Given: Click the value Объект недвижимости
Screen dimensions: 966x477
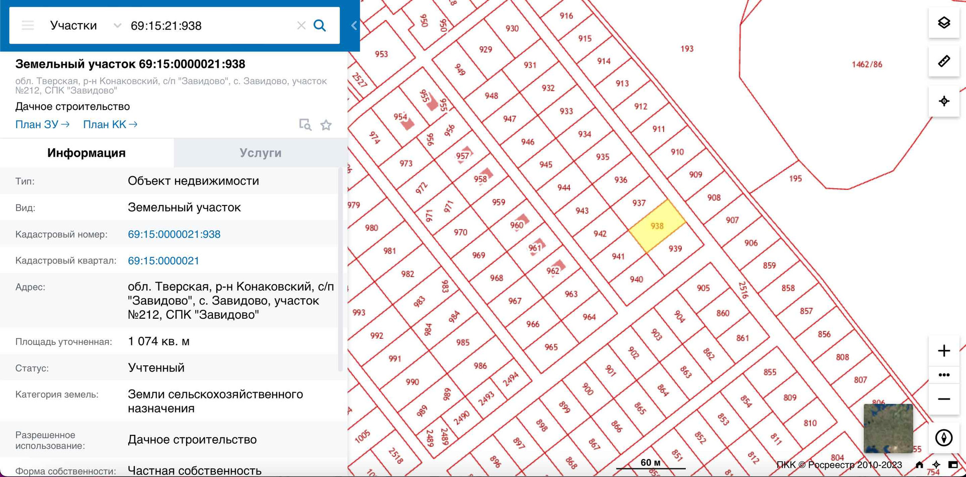Looking at the screenshot, I should coord(193,181).
